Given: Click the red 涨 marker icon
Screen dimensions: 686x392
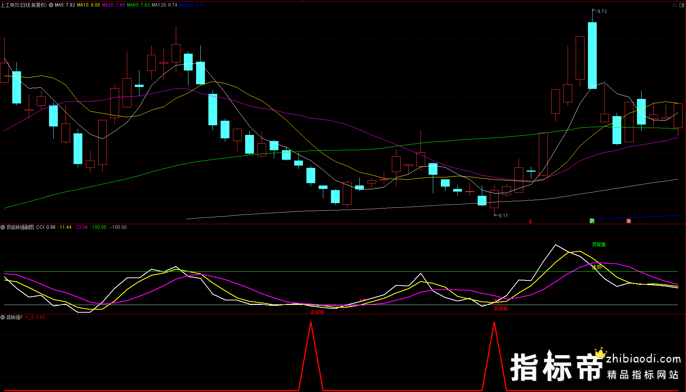Looking at the screenshot, I should [x=629, y=221].
